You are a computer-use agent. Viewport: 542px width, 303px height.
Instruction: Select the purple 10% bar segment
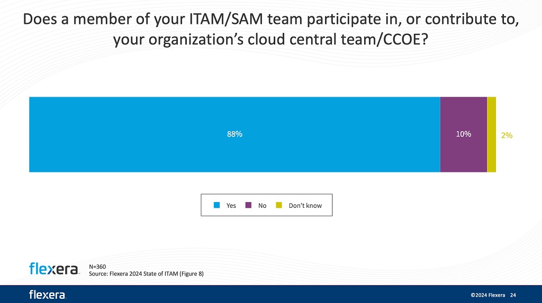point(464,134)
